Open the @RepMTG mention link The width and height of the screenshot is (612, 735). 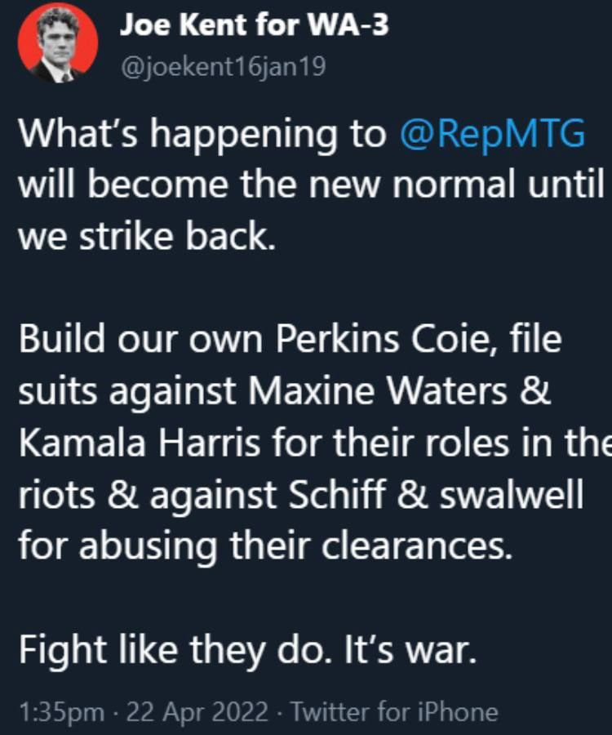[493, 135]
